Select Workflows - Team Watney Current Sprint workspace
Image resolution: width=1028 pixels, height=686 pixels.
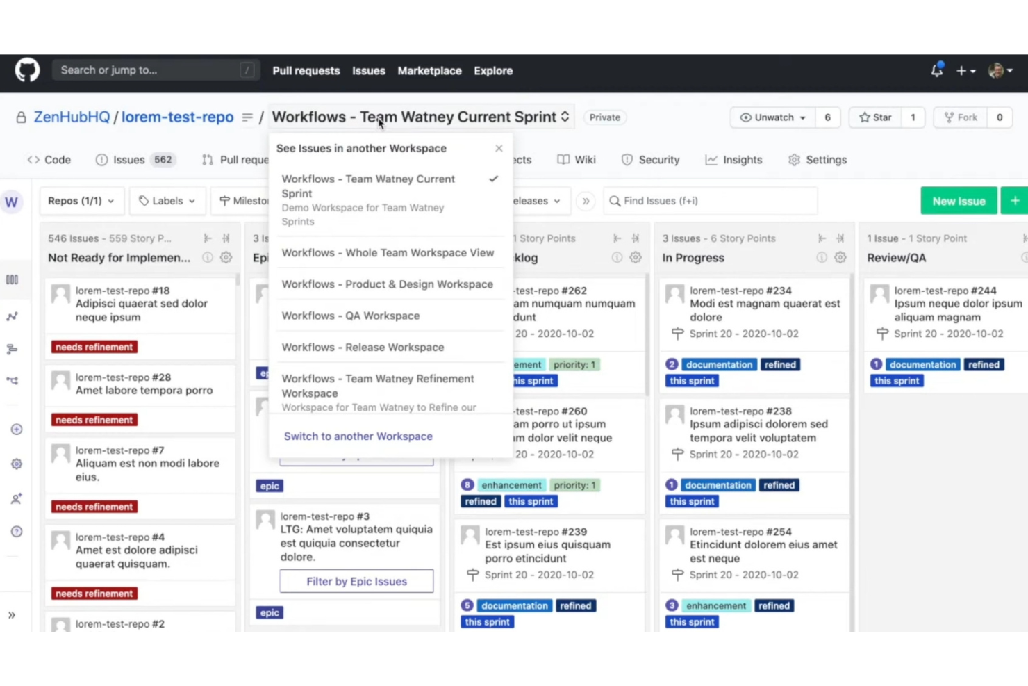coord(389,200)
